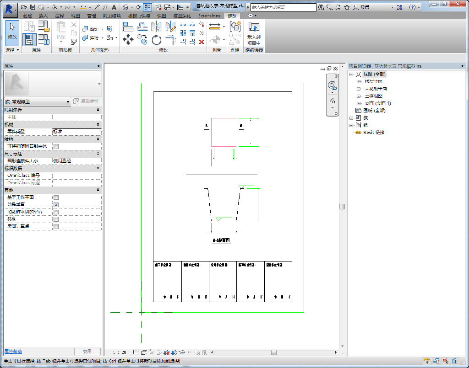
Task: Click the 编辑类型 button in Properties
Action: [x=86, y=101]
